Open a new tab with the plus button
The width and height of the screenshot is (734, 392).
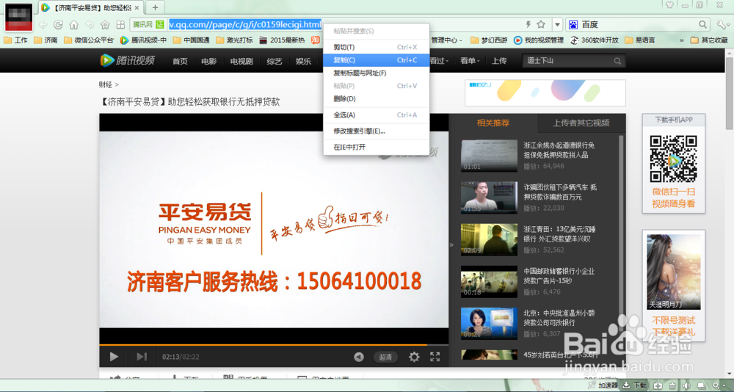click(x=156, y=7)
